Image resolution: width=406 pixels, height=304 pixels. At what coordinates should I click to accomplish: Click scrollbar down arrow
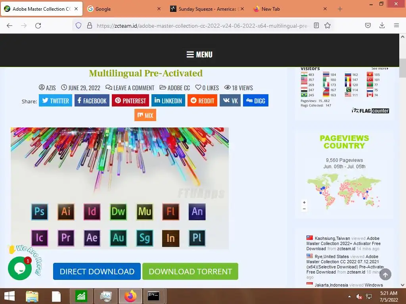[402, 285]
